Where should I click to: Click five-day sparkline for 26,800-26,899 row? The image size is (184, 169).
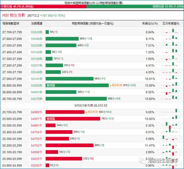[x=169, y=92]
